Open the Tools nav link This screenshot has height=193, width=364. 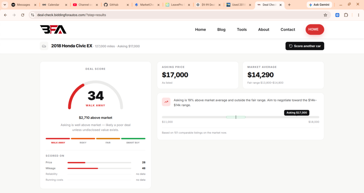242,29
